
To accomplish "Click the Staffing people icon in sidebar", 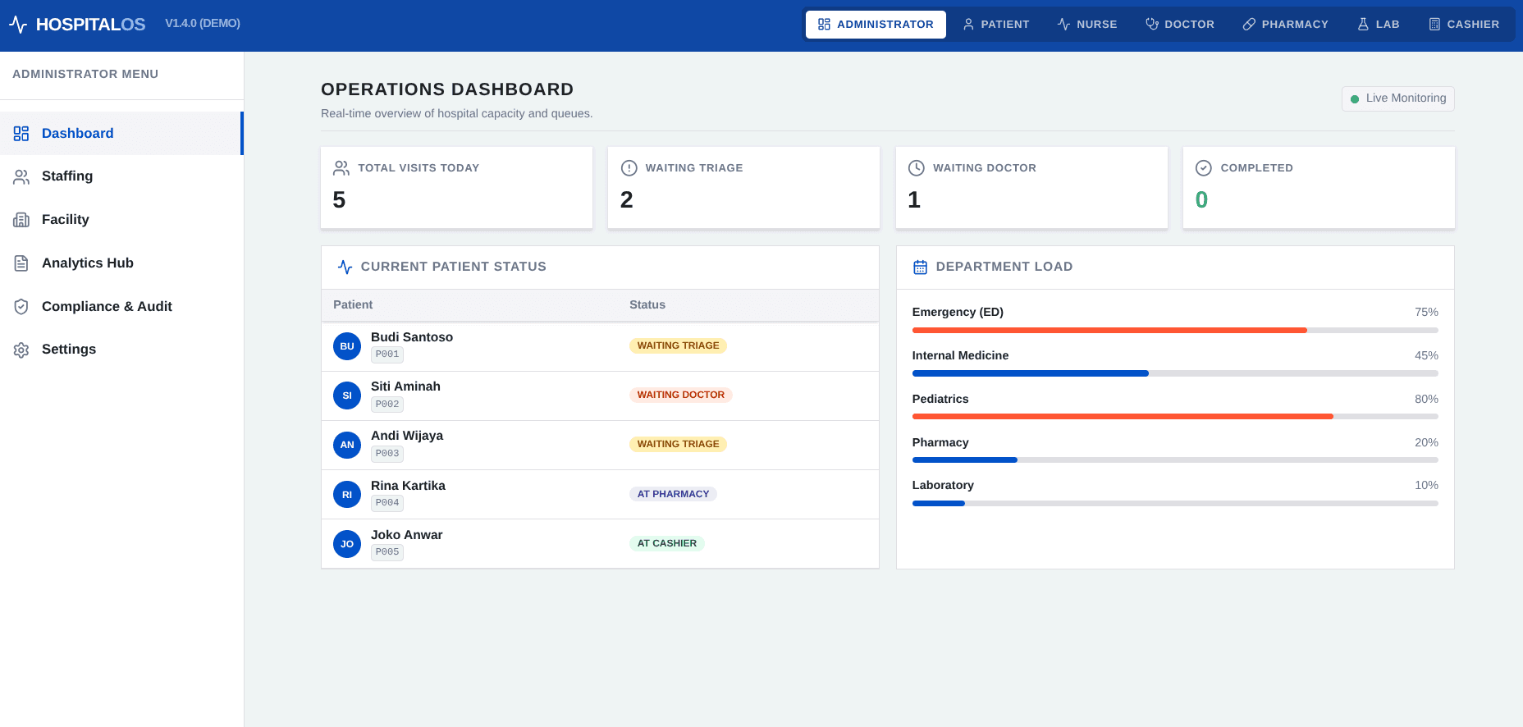I will click(21, 176).
